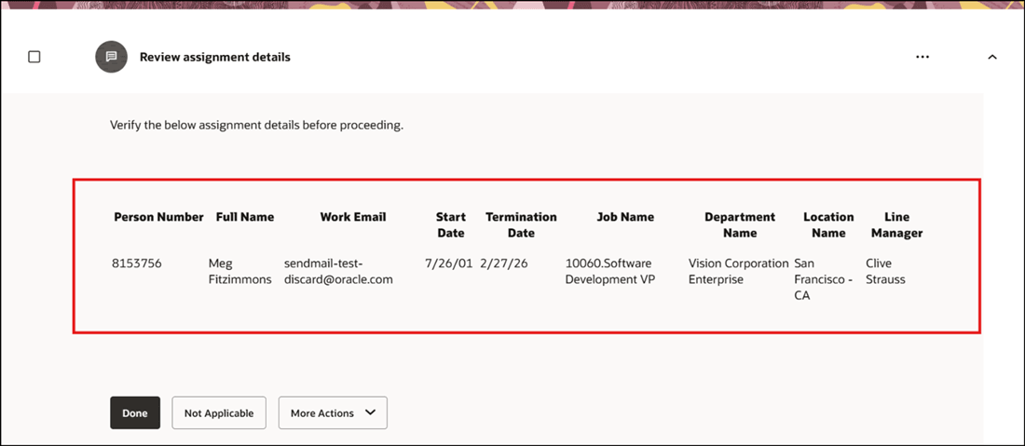The width and height of the screenshot is (1025, 446).
Task: Tick the Review assignment details task checkbox
Action: 34,57
